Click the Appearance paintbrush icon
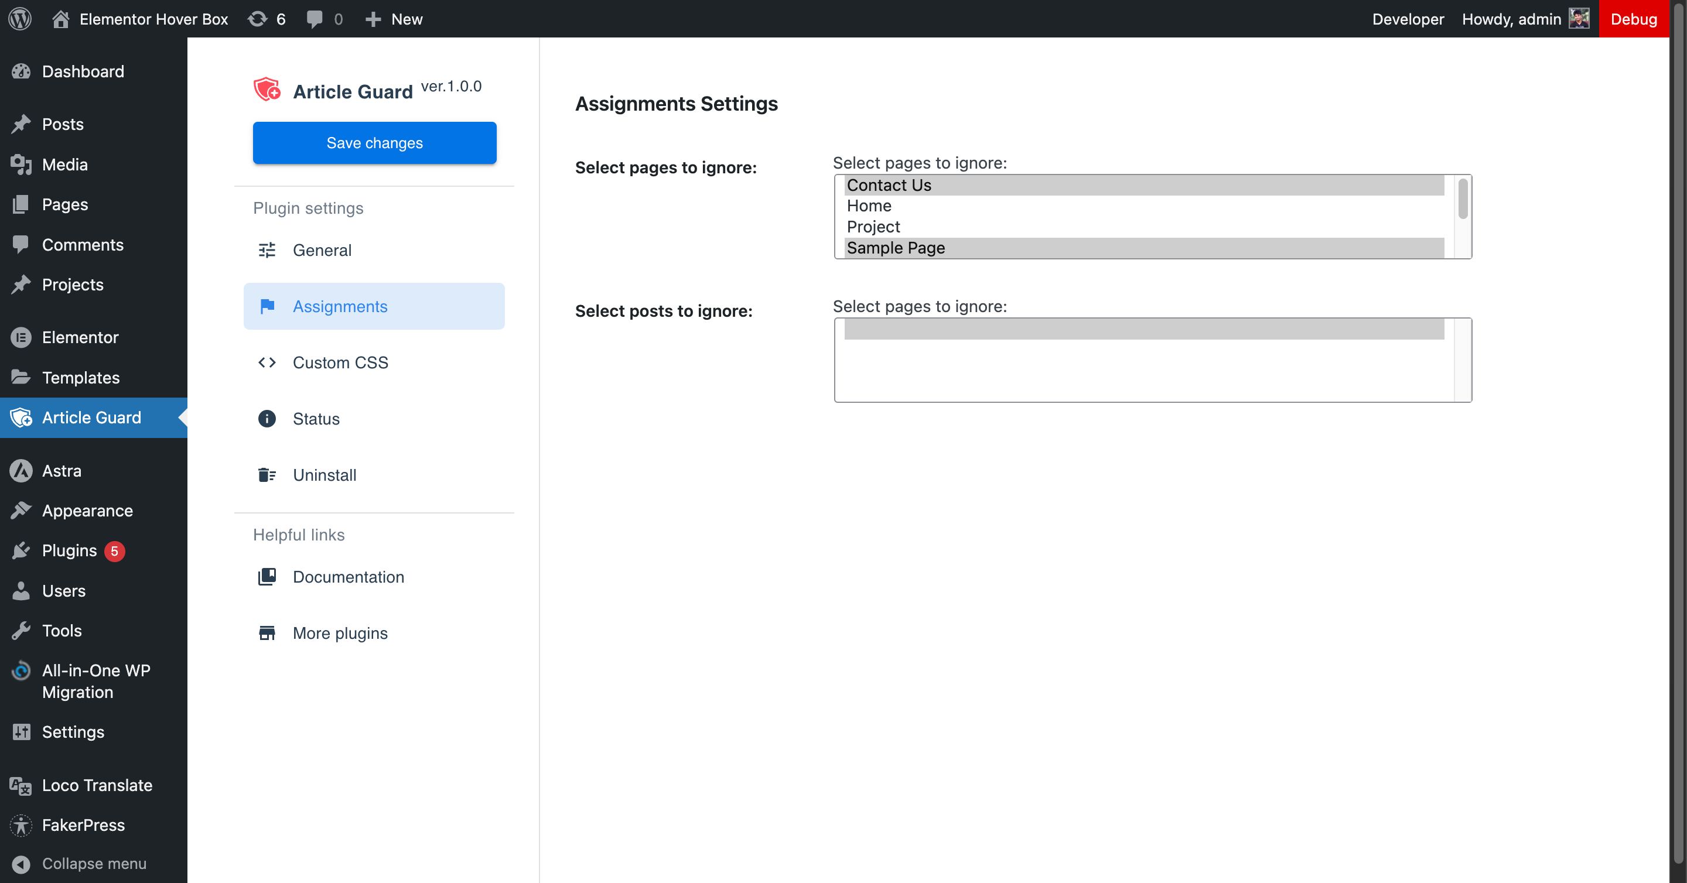1687x883 pixels. tap(21, 511)
